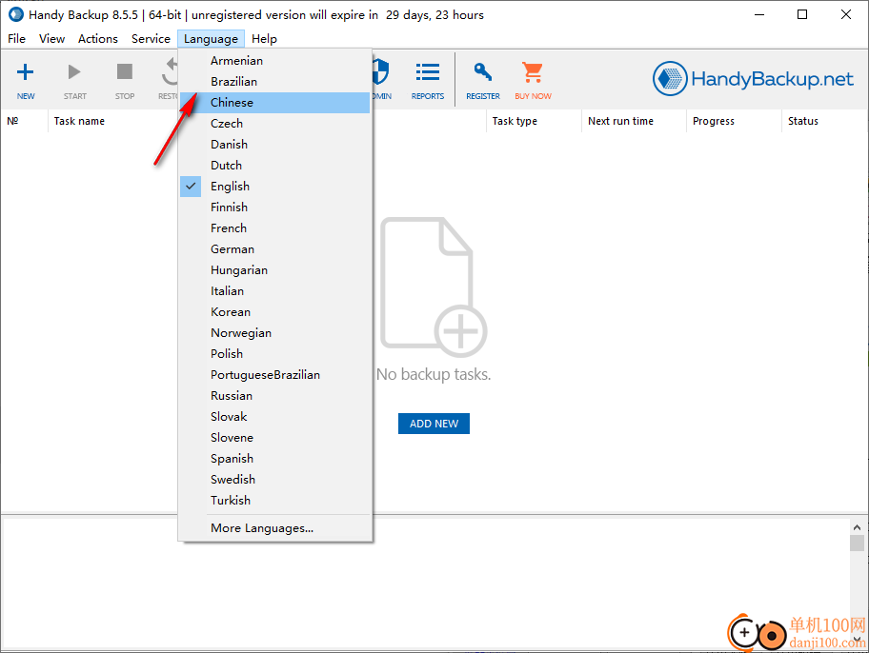869x653 pixels.
Task: Select Turkish language
Action: pos(274,501)
